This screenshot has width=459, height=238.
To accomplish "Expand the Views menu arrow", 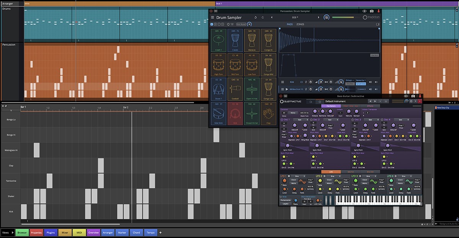I will tap(13, 232).
